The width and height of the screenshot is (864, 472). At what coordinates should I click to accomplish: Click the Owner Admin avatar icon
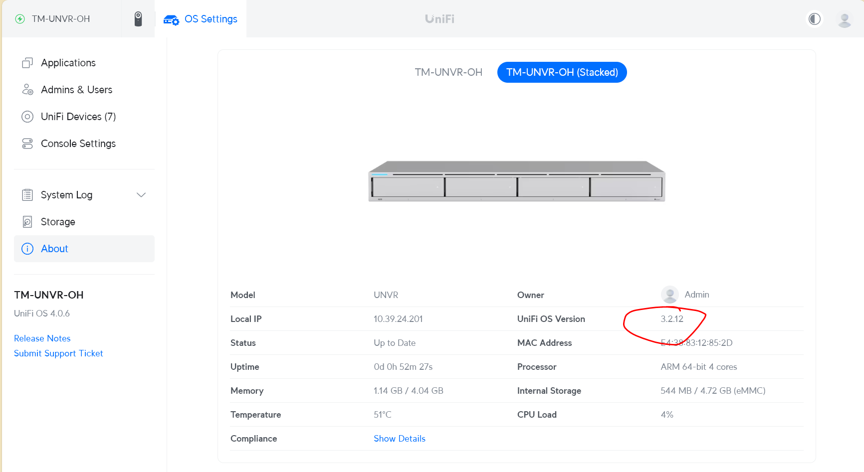(x=669, y=295)
